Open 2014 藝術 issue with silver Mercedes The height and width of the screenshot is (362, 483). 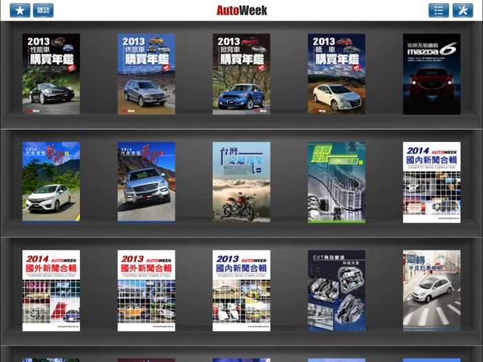point(146,182)
